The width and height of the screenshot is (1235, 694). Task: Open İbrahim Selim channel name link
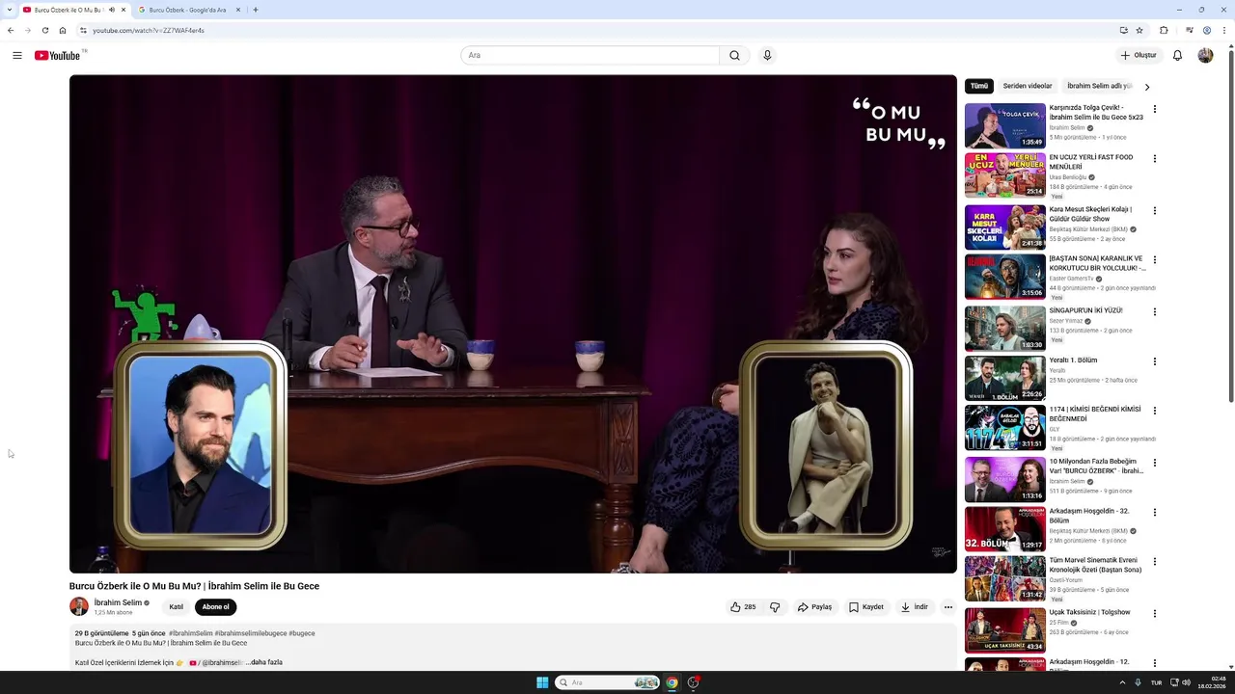pyautogui.click(x=118, y=602)
